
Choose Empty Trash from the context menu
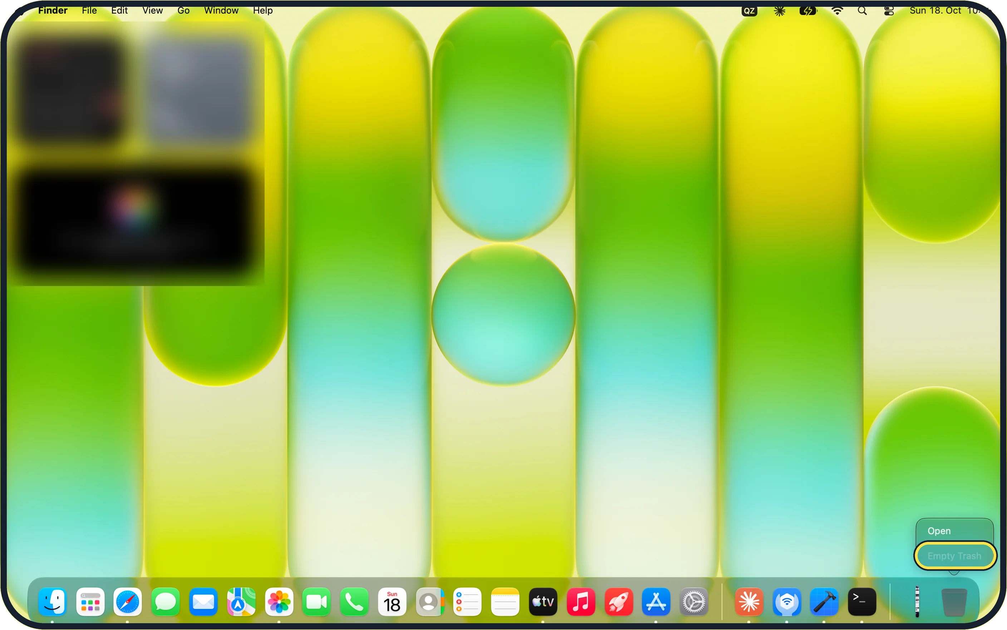[954, 556]
